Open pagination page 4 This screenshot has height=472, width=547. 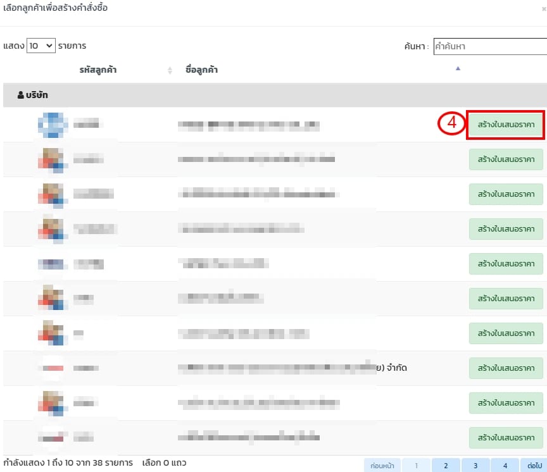click(x=505, y=466)
